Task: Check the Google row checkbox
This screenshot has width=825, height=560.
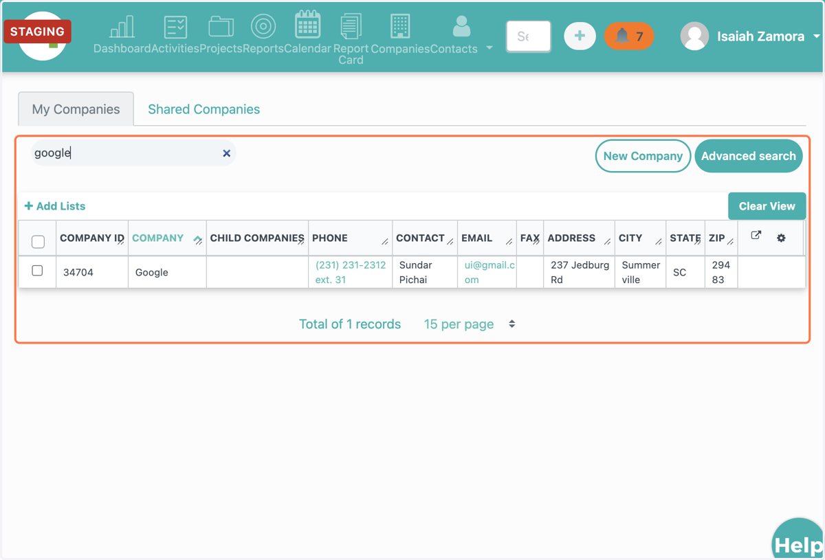Action: click(37, 271)
